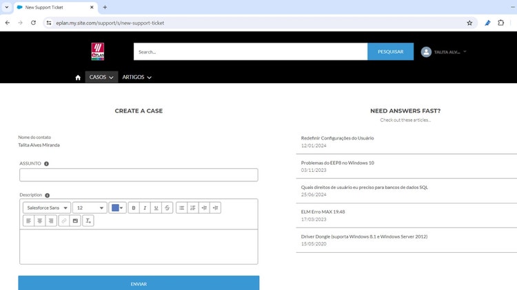Expand the CASOS menu

pos(101,77)
